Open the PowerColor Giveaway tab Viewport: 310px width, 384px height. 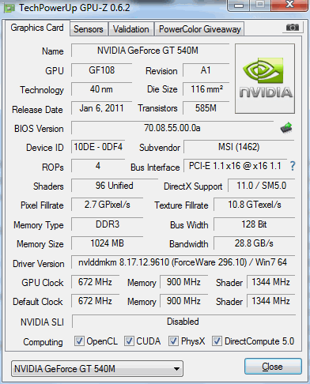(x=199, y=29)
